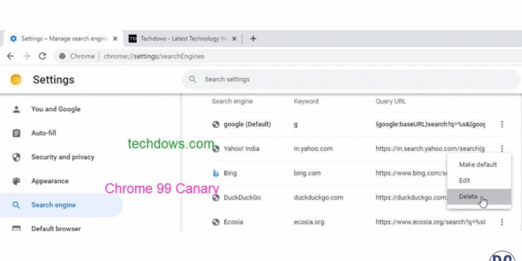Screen dimensions: 522x261
Task: Click the Chrome site info icon in address bar
Action: coord(62,56)
